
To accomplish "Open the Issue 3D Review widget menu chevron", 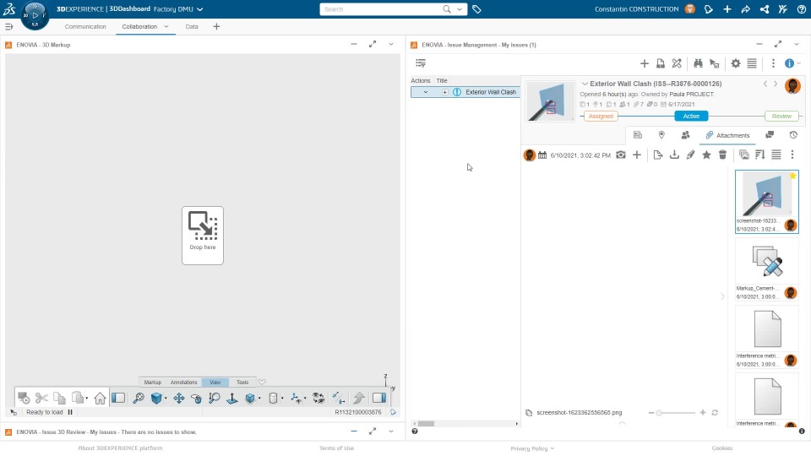I will click(391, 432).
